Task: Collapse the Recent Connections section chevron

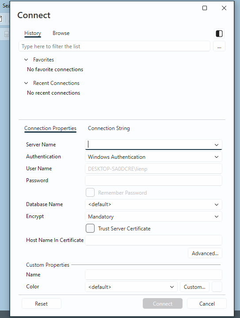Action: tap(26, 83)
